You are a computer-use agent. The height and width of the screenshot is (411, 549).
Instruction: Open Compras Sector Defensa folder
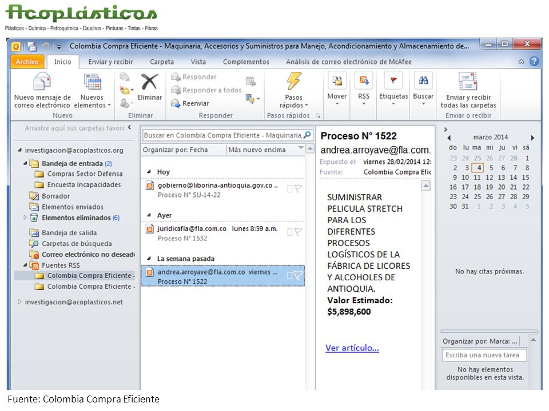(79, 174)
